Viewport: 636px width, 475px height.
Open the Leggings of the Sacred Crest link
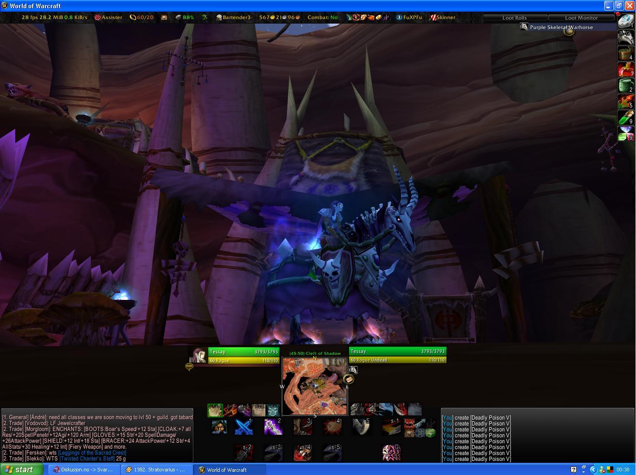pyautogui.click(x=92, y=453)
